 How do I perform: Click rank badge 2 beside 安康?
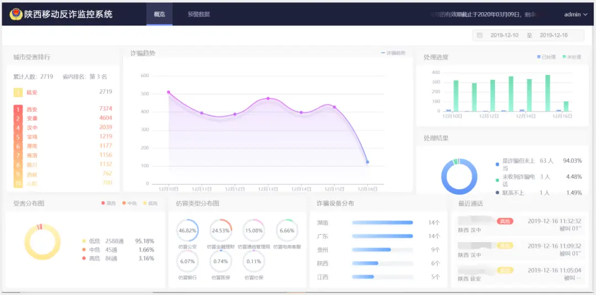click(18, 119)
